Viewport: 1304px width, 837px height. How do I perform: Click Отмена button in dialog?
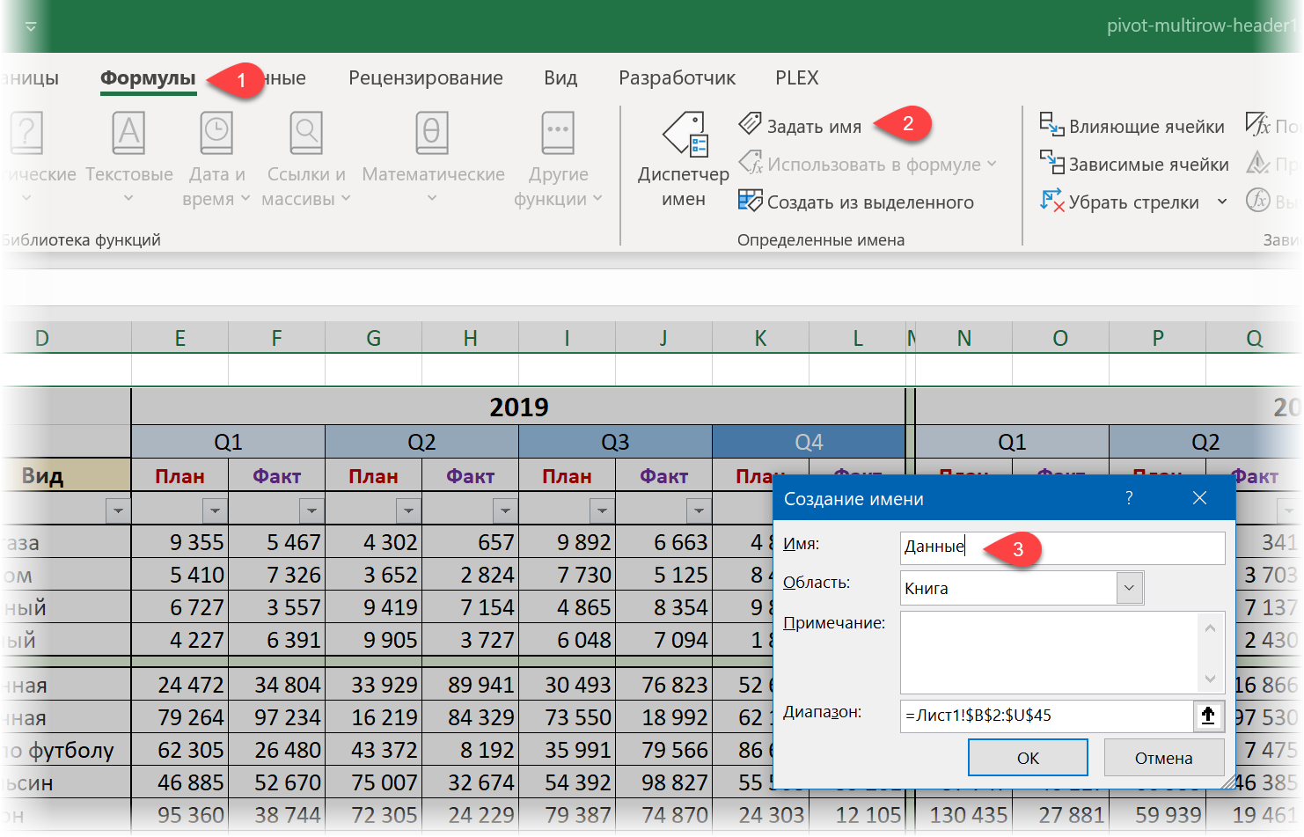[1163, 758]
